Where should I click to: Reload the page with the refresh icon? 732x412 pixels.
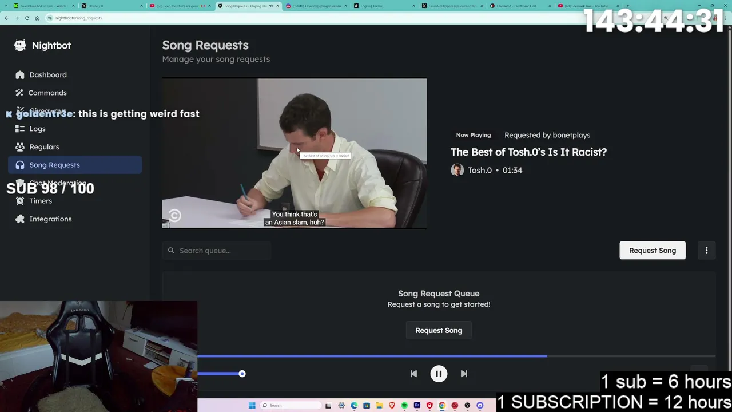tap(27, 18)
